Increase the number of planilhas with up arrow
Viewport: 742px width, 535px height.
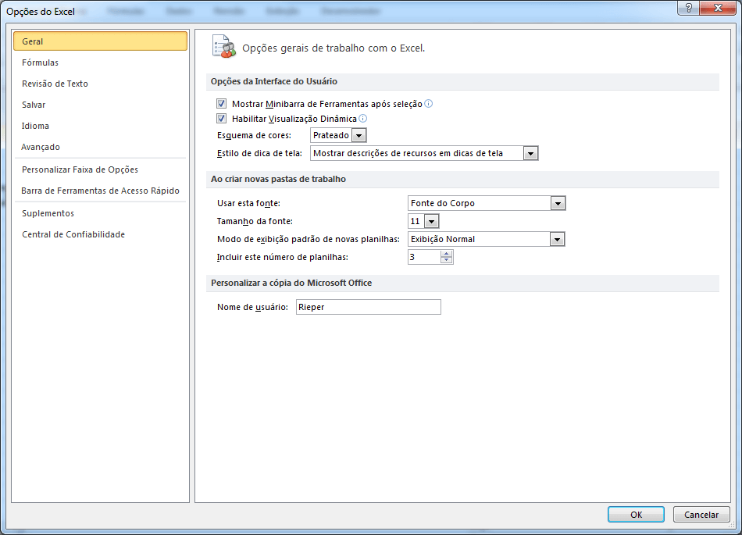tap(446, 254)
